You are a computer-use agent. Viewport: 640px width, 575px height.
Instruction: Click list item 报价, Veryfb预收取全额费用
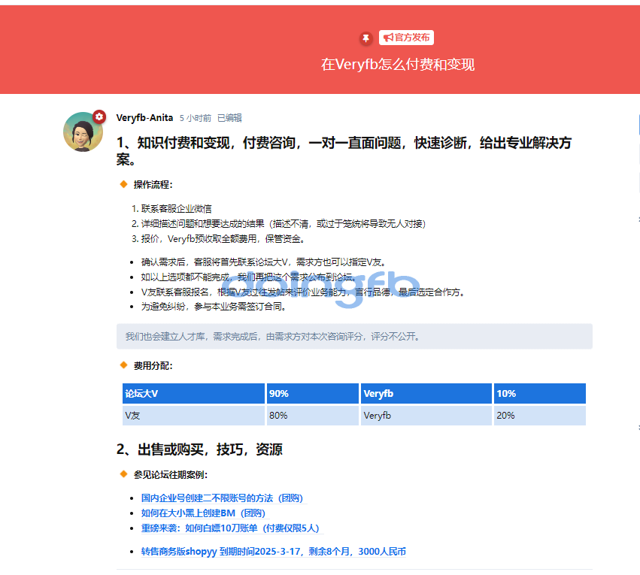(223, 239)
